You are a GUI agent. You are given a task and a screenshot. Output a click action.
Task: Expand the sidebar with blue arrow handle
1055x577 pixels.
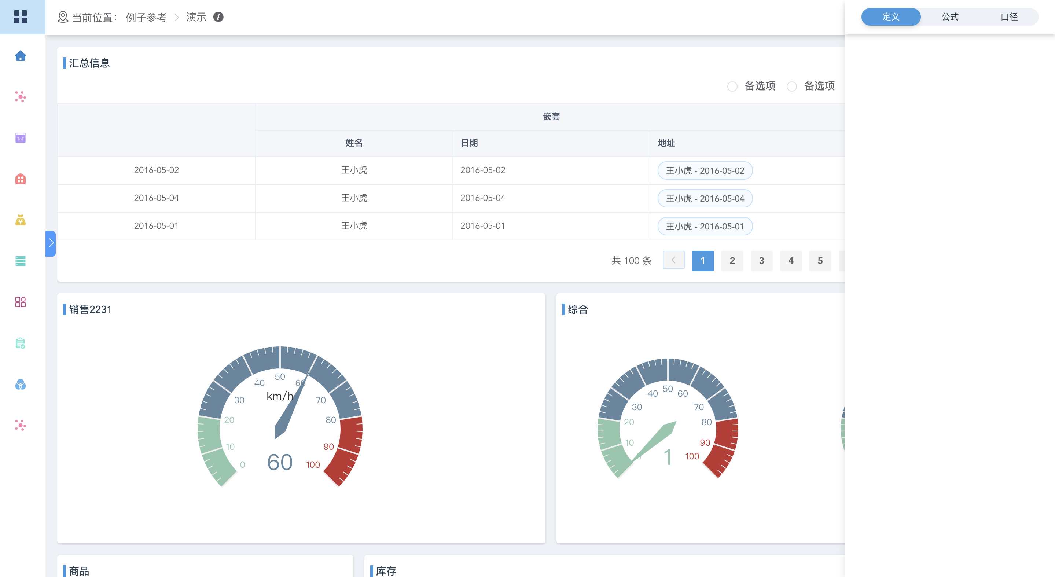point(51,243)
